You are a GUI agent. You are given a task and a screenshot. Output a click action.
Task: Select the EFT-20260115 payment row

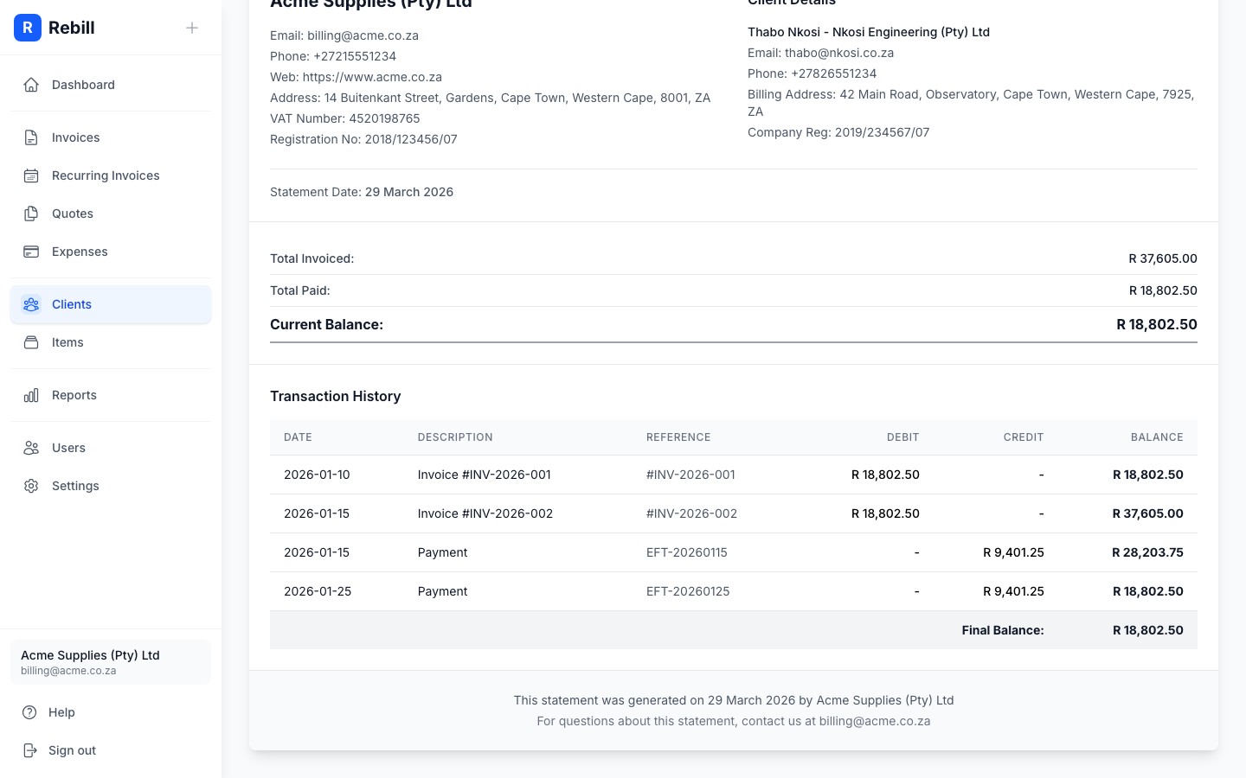point(686,552)
